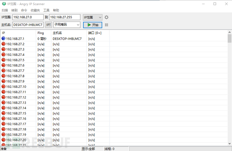This screenshot has height=151, width=232.
Task: Click red status icon for 192.168.27.10
Action: pos(3,87)
